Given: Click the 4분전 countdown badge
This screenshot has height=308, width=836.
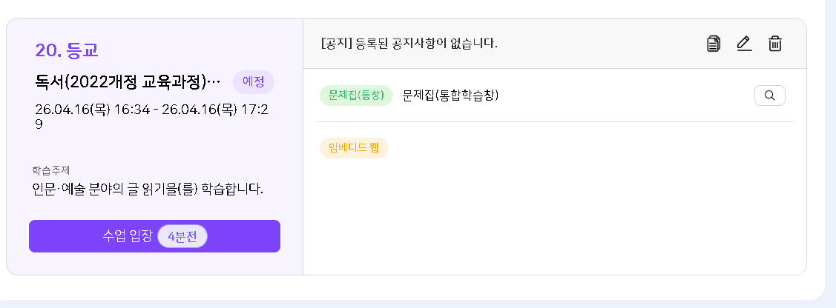Looking at the screenshot, I should tap(182, 236).
